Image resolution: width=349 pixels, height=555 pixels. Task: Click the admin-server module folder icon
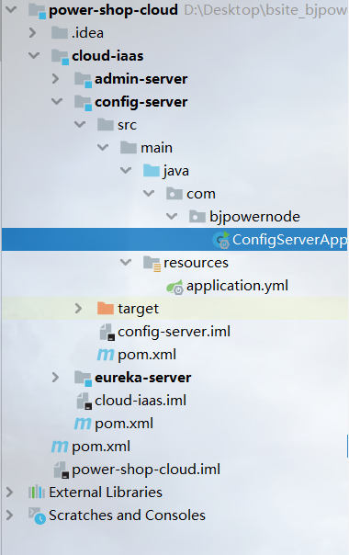(84, 80)
